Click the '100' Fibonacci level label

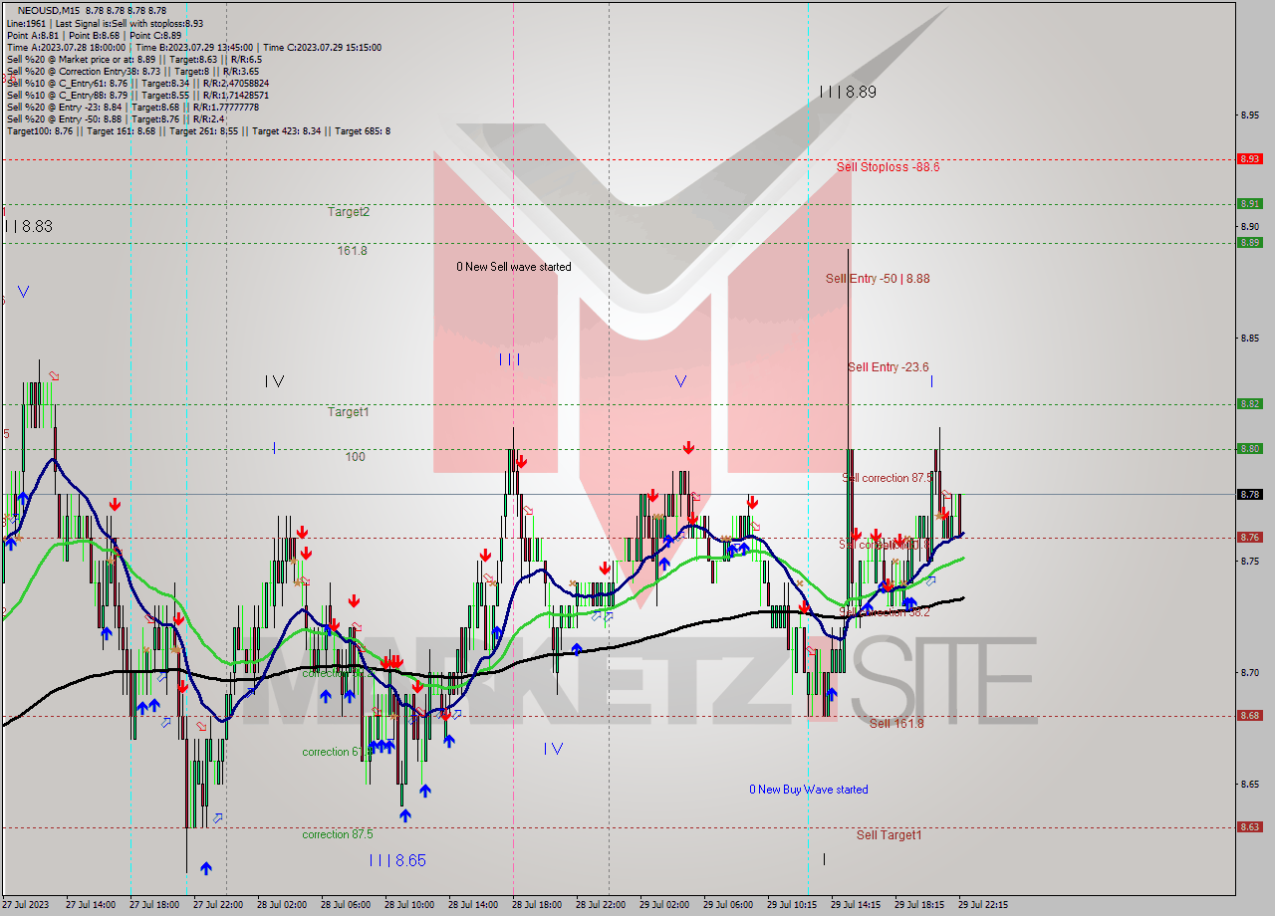[x=355, y=457]
